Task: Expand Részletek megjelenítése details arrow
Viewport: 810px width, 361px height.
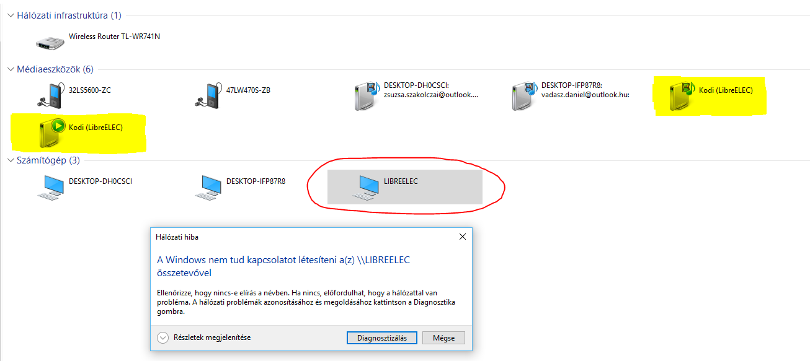Action: coord(163,338)
